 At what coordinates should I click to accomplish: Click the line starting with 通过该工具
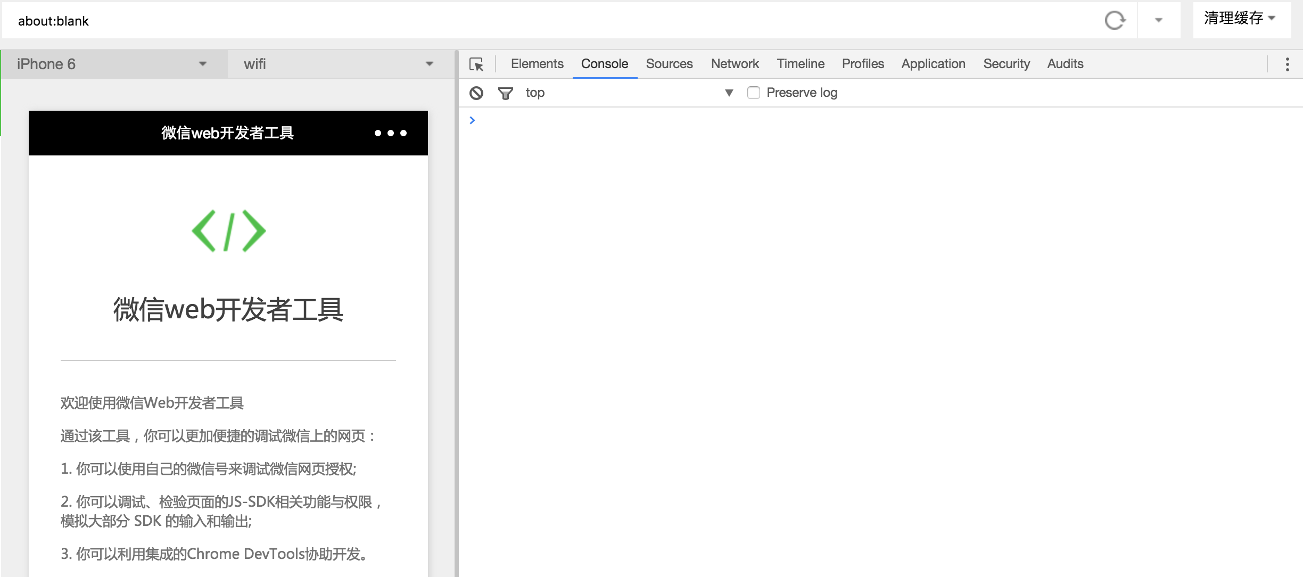click(218, 436)
